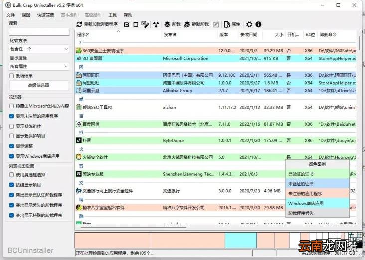Click the invert selection toolbar icon
Image resolution: width=365 pixels, height=260 pixels.
pos(145,24)
